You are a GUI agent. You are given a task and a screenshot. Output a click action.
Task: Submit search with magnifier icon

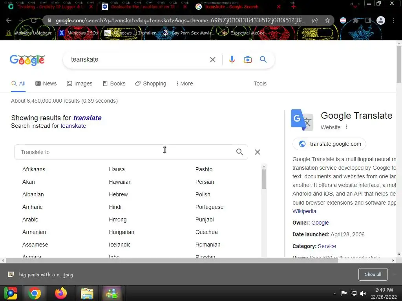263,60
